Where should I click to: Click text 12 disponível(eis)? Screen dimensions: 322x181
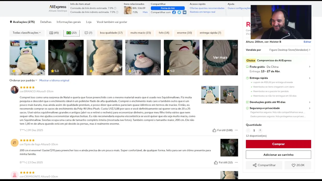click(x=256, y=136)
